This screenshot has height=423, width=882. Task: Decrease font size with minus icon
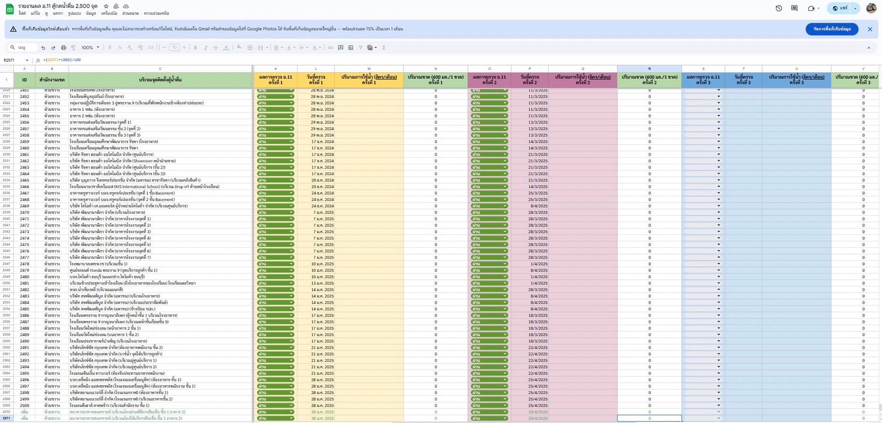164,48
